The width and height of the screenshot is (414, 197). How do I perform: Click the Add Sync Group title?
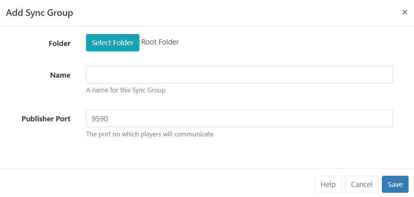tap(40, 13)
